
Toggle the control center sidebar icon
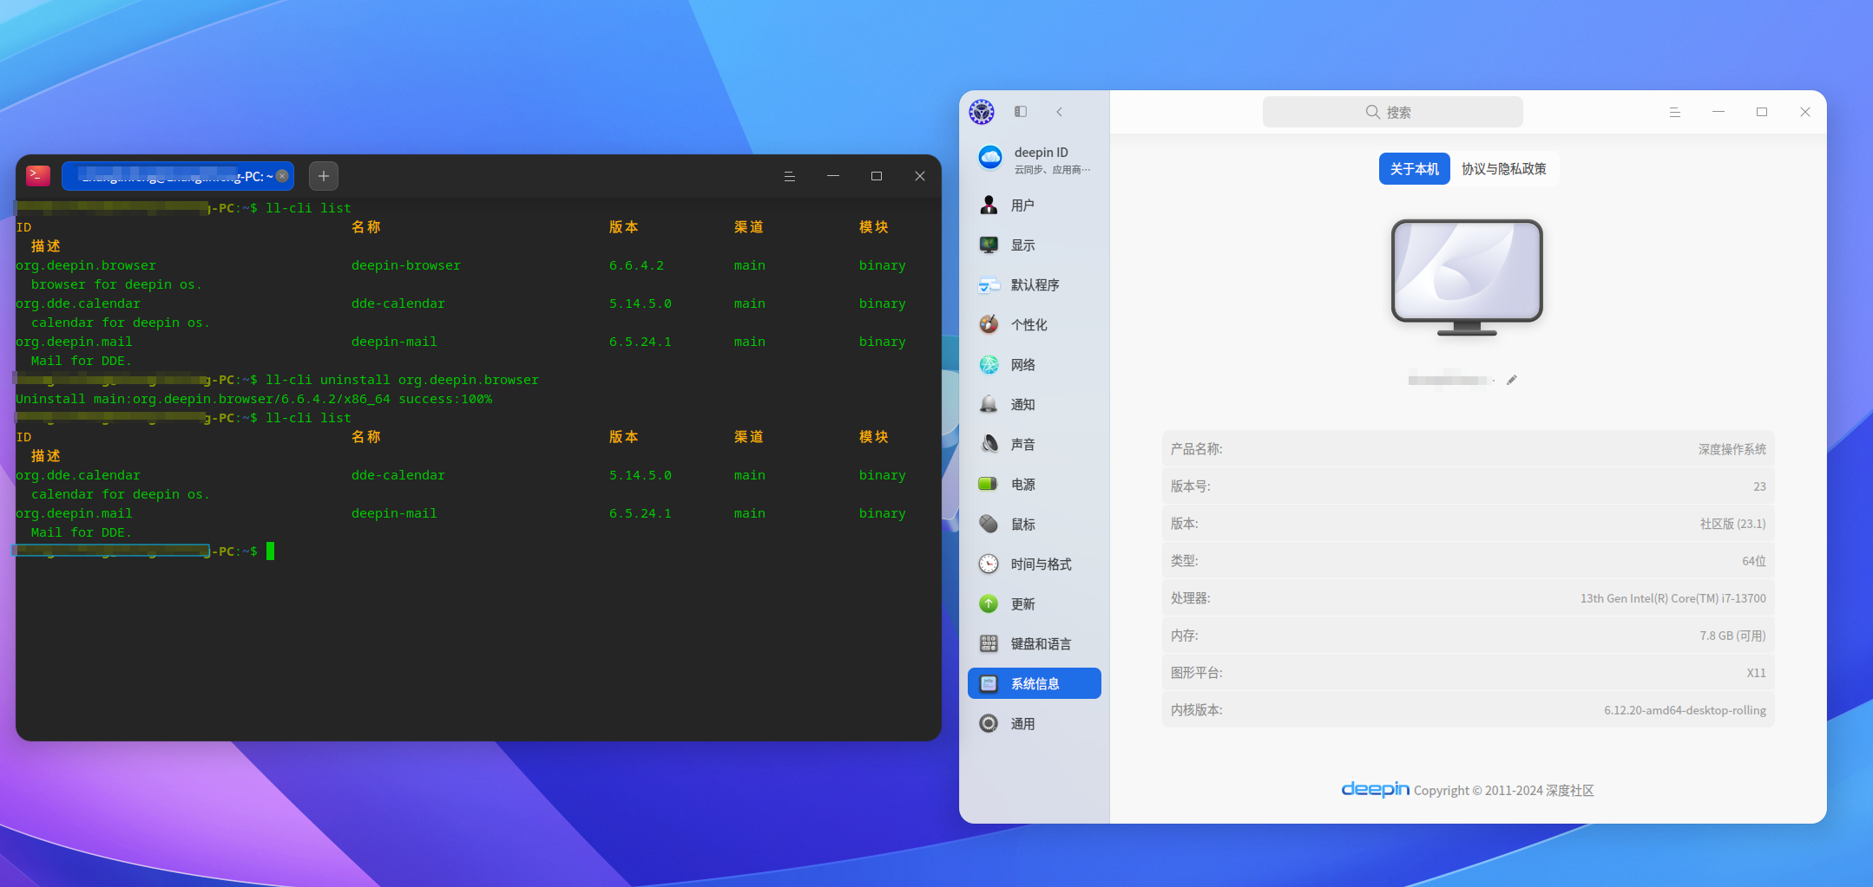coord(1021,112)
